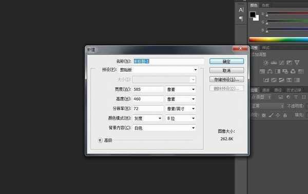Add an Exposure adjustment (plus/minus icon)
This screenshot has height=194, width=308.
(x=289, y=63)
